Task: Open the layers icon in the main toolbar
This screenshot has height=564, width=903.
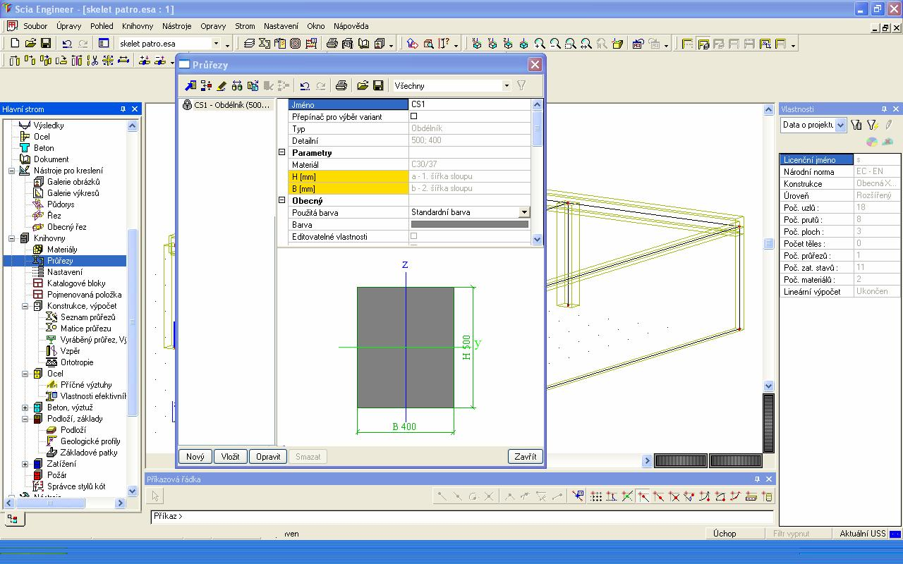Action: point(249,44)
